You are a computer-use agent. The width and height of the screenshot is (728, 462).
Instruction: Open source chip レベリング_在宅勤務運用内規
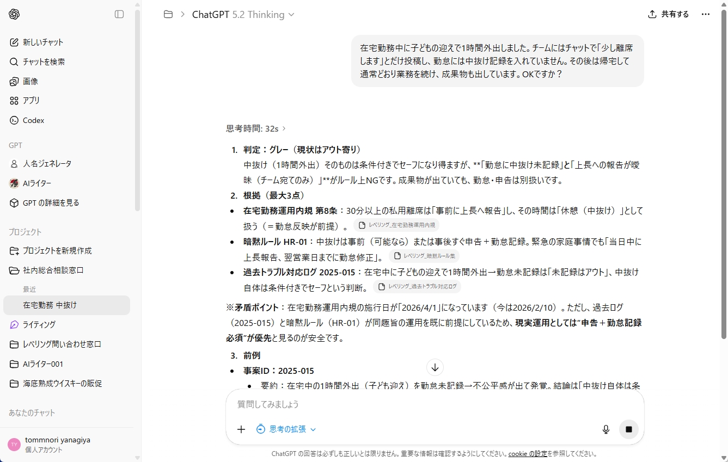pos(396,225)
